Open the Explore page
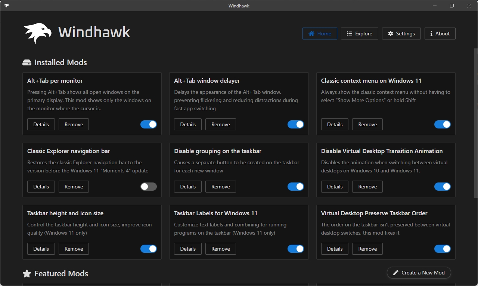This screenshot has width=478, height=286. (x=359, y=34)
